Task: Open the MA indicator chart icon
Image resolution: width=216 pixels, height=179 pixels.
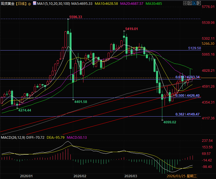Action: click(x=34, y=3)
